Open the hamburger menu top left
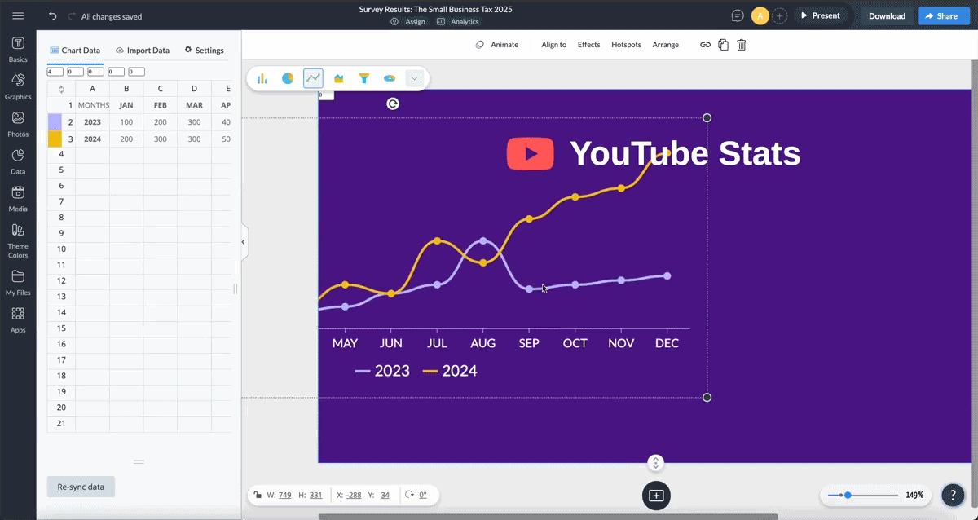 click(x=18, y=15)
